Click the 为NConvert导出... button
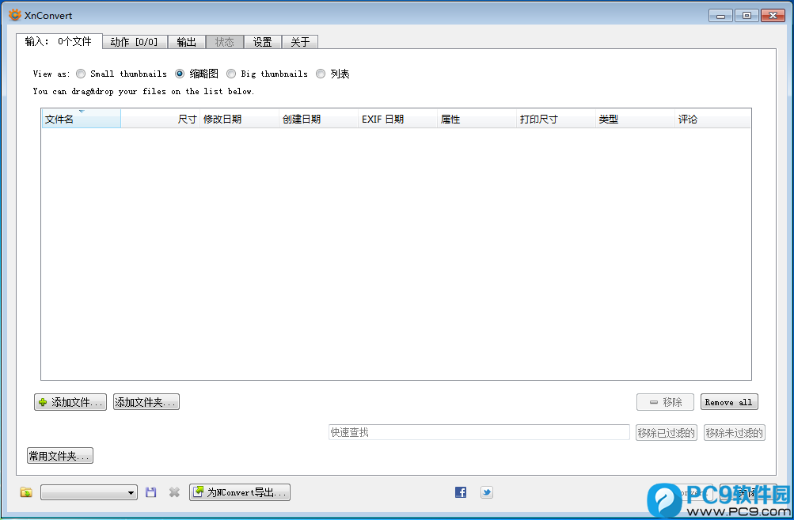This screenshot has width=794, height=520. click(x=240, y=492)
